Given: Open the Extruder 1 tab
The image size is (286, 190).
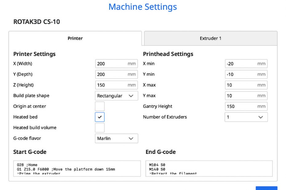Looking at the screenshot, I should click(x=210, y=38).
